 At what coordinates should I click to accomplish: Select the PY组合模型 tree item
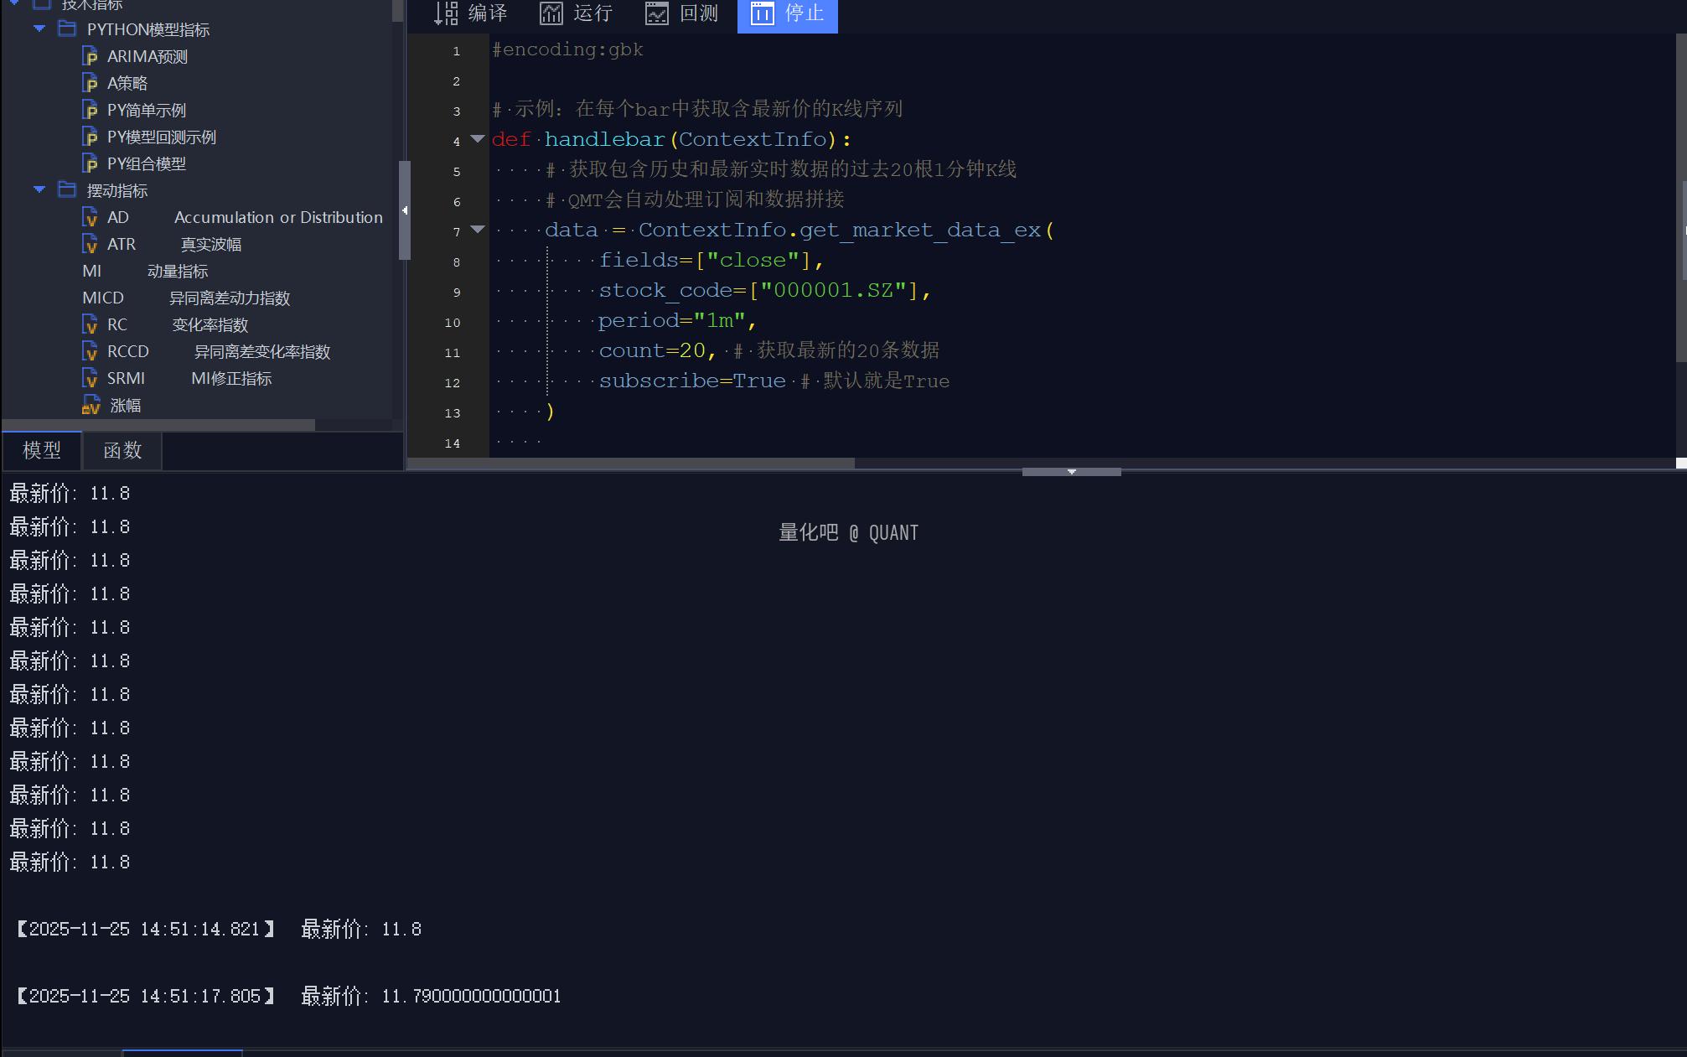[x=147, y=164]
